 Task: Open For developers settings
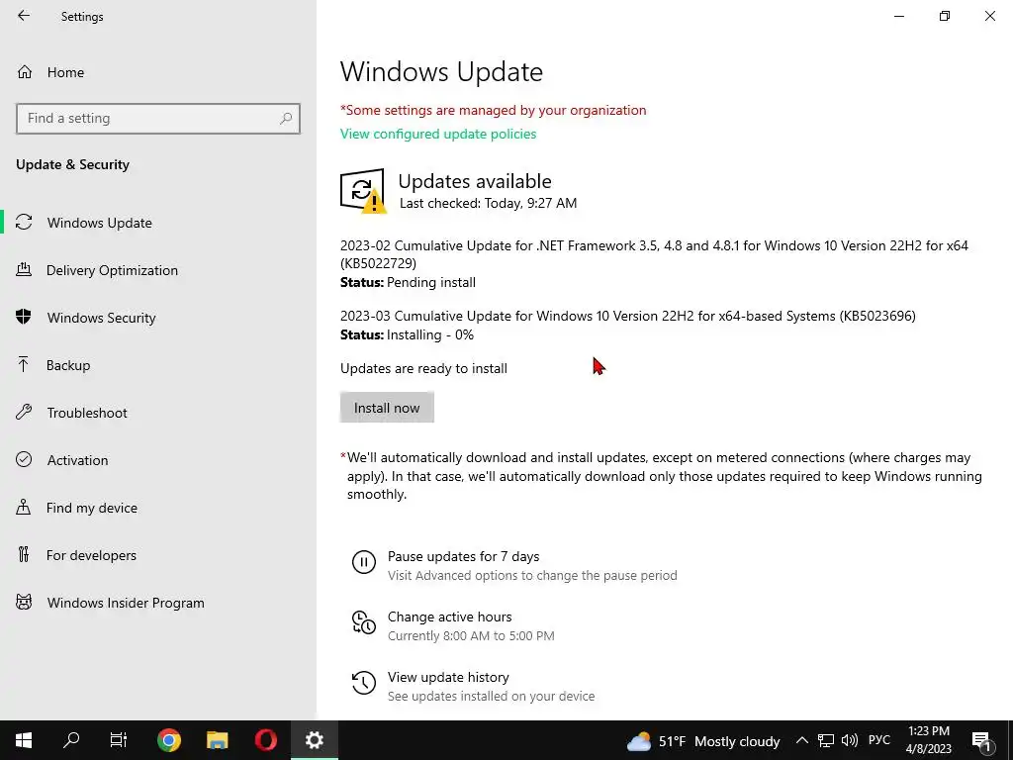(158, 555)
